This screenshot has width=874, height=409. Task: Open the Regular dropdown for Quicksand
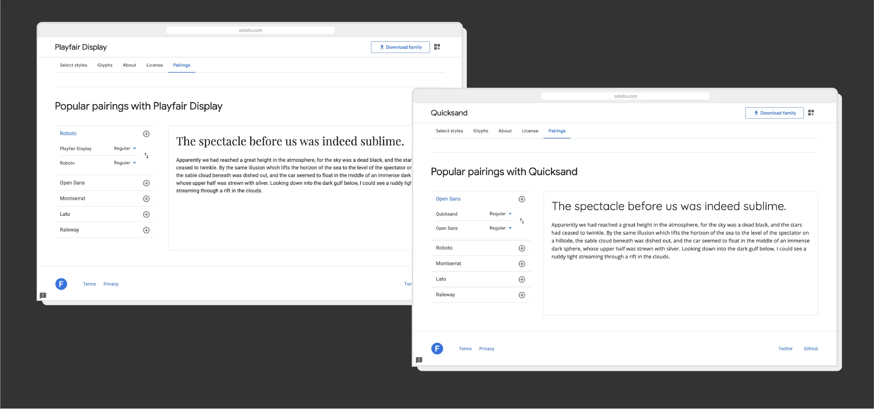point(500,214)
